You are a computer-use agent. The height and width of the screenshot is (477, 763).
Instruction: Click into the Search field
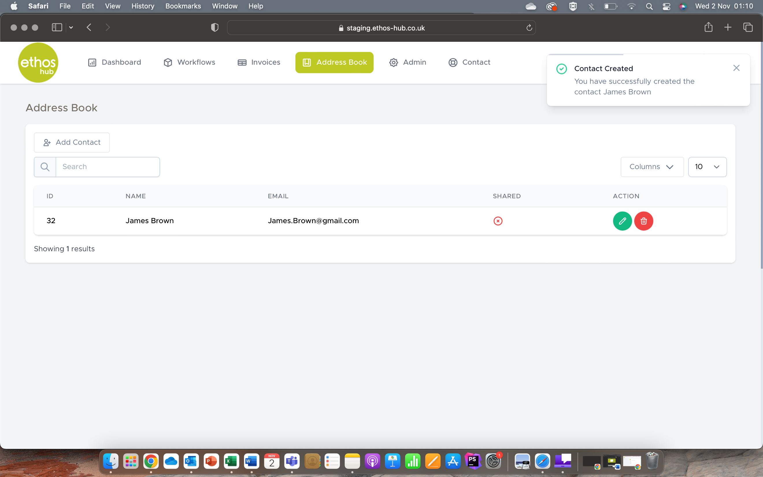pyautogui.click(x=108, y=167)
